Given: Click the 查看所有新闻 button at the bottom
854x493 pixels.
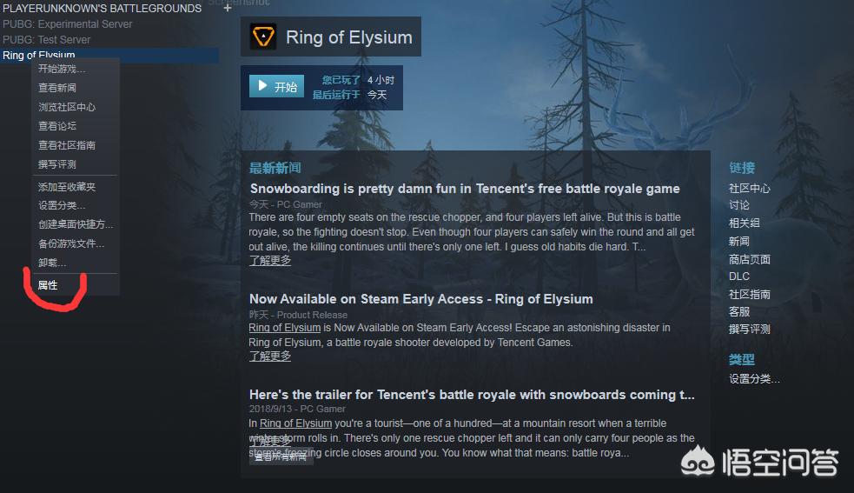Looking at the screenshot, I should point(281,457).
